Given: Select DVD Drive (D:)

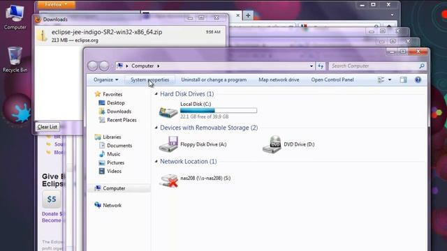Looking at the screenshot, I should pyautogui.click(x=288, y=144).
